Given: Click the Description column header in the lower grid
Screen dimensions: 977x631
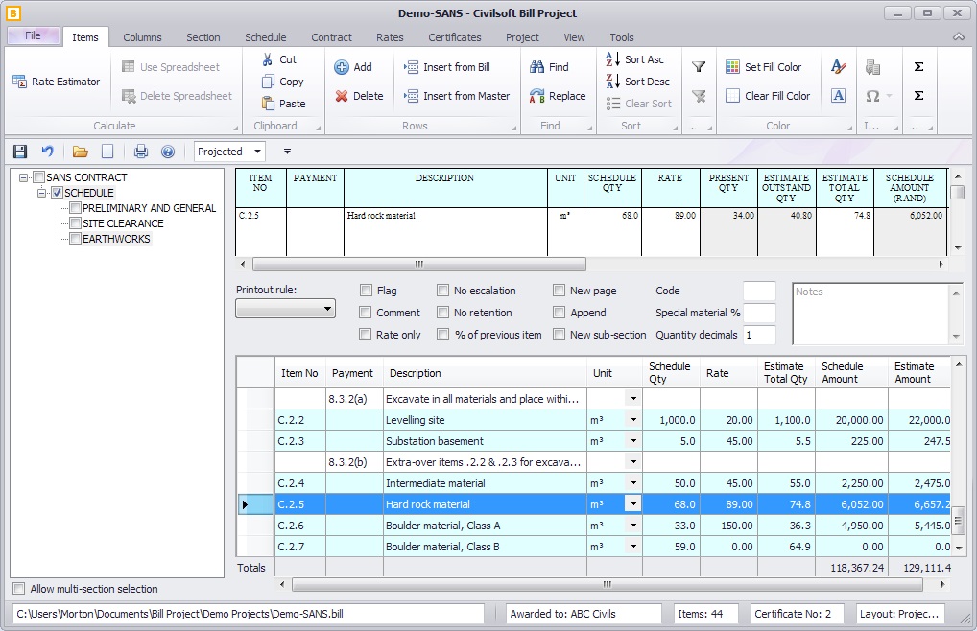Looking at the screenshot, I should (x=485, y=373).
